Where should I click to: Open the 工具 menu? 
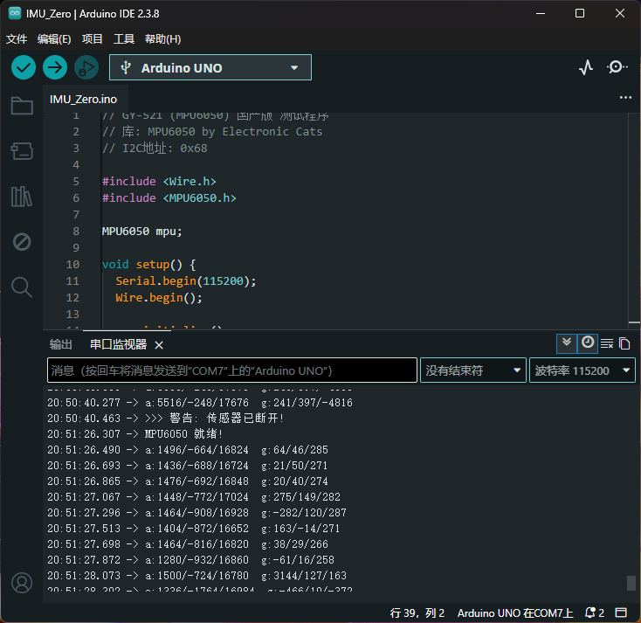coord(123,39)
